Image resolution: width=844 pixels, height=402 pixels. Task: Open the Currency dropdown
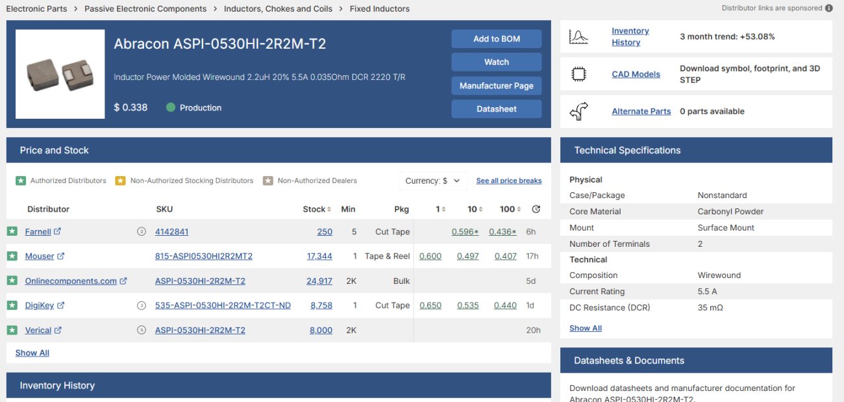pyautogui.click(x=432, y=181)
